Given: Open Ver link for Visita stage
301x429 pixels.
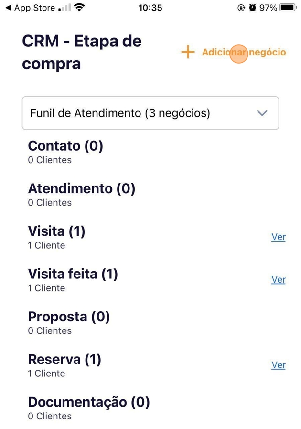Looking at the screenshot, I should pos(278,237).
